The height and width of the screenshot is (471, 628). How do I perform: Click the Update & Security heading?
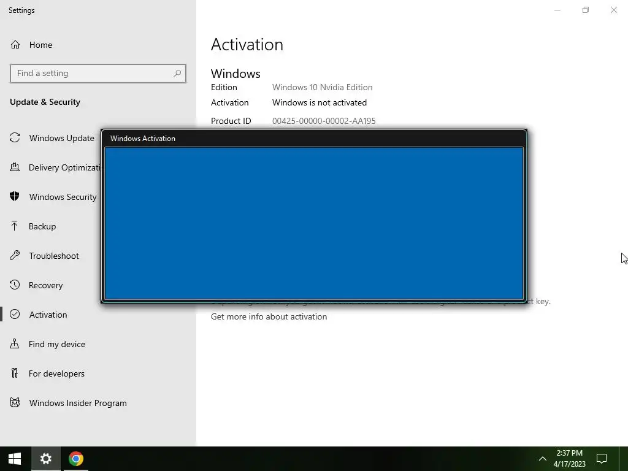pos(45,102)
